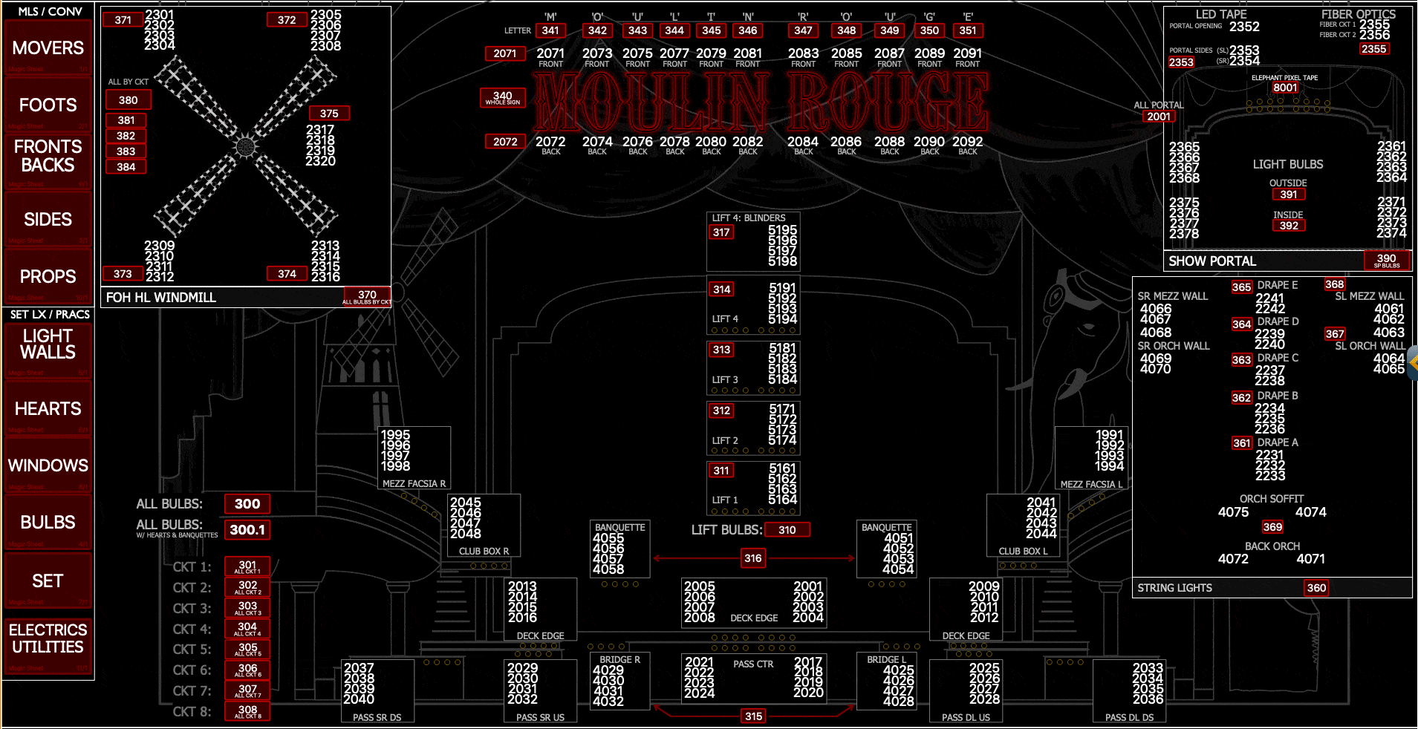Select windmill group 371

tap(123, 20)
